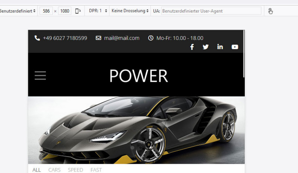The width and height of the screenshot is (298, 173).
Task: Open the DPR selector
Action: point(98,11)
